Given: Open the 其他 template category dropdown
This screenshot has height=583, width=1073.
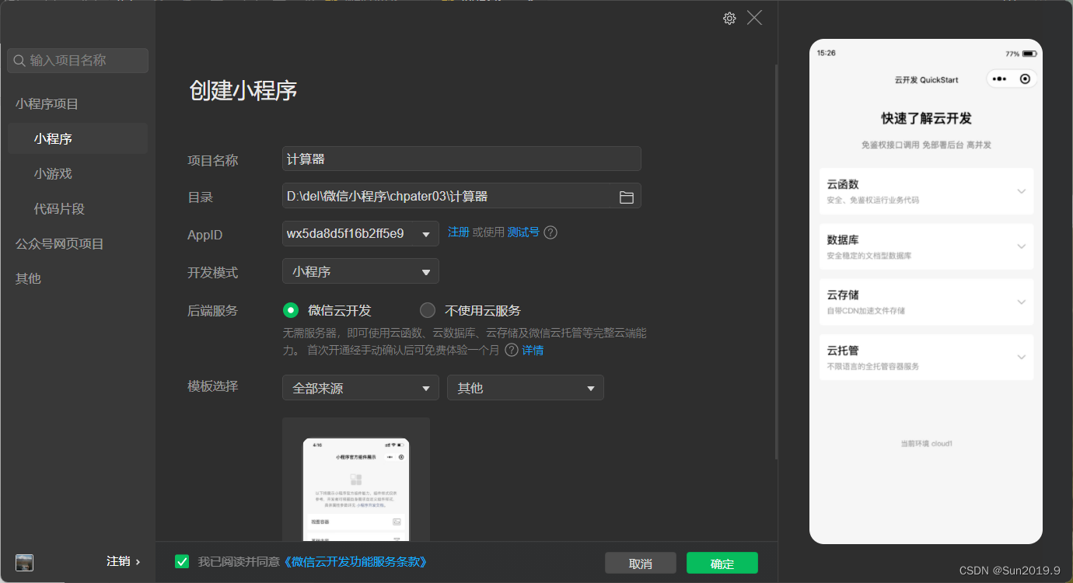Looking at the screenshot, I should pyautogui.click(x=526, y=388).
